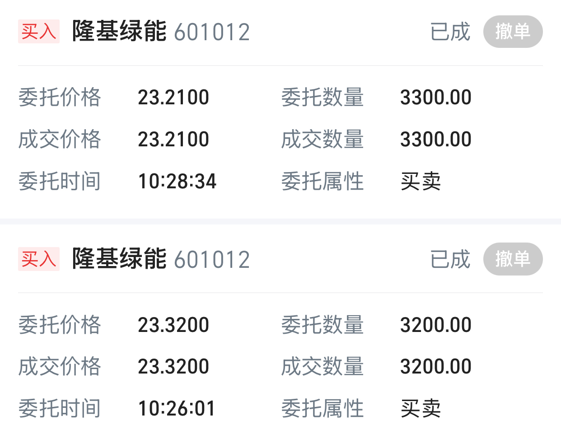Click the 委托数量 value 3300.00

(436, 98)
